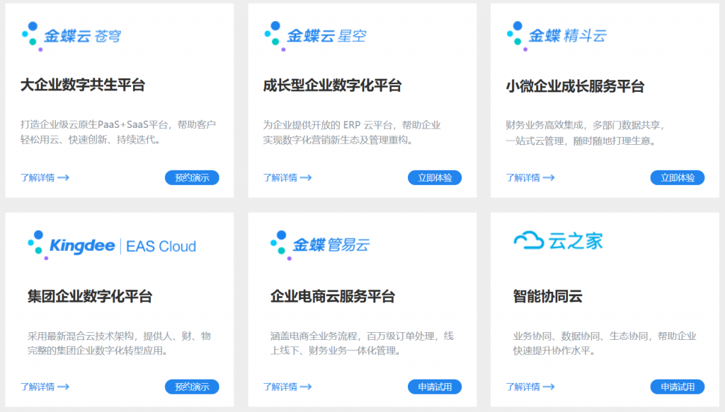Select the 小微企业成长服务平台 heading
This screenshot has width=725, height=412.
575,86
